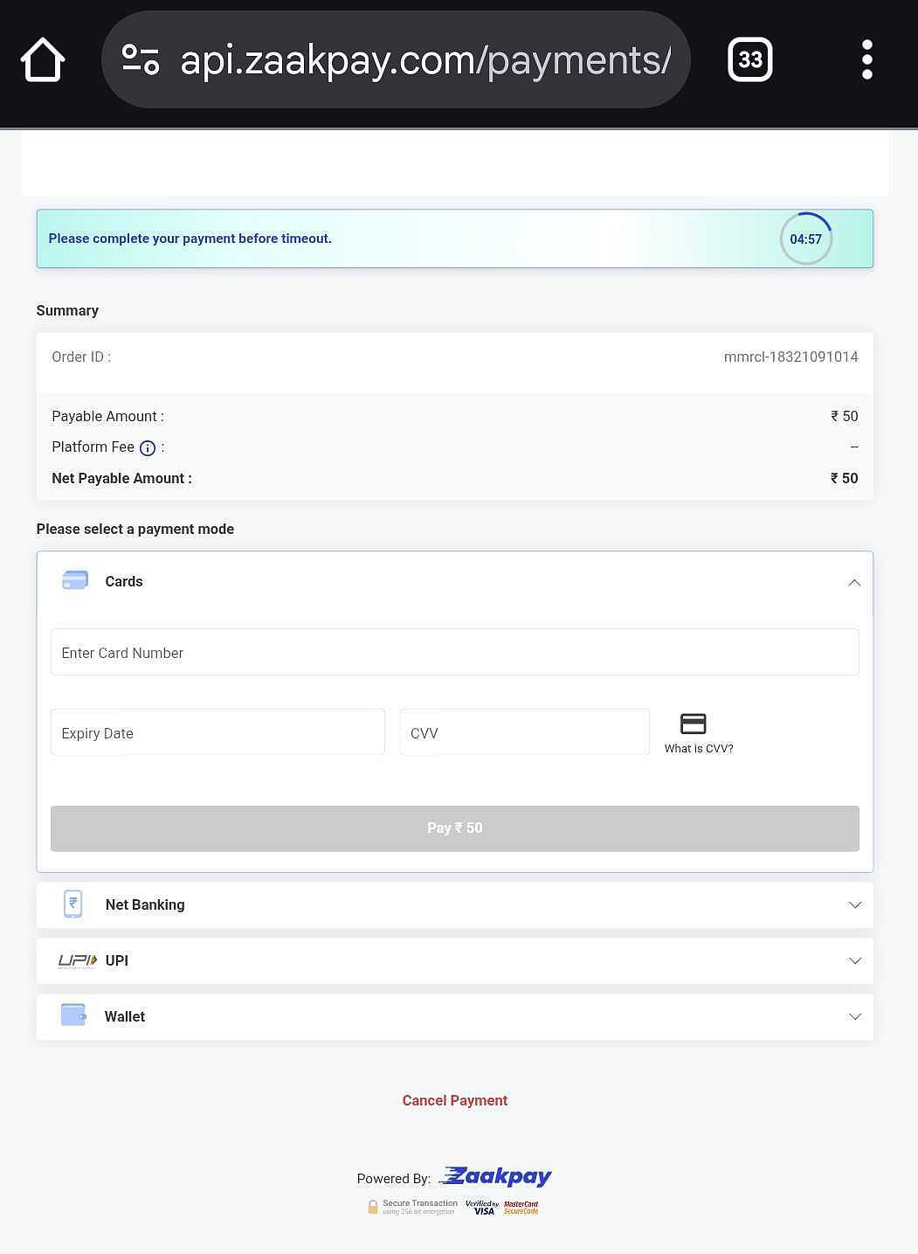The height and width of the screenshot is (1254, 918).
Task: Click the Wallet icon
Action: tap(73, 1015)
